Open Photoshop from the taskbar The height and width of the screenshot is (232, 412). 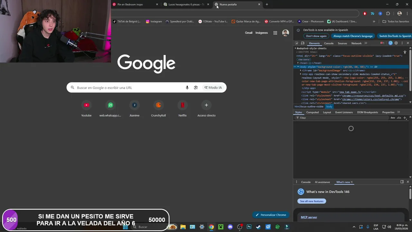point(249,227)
